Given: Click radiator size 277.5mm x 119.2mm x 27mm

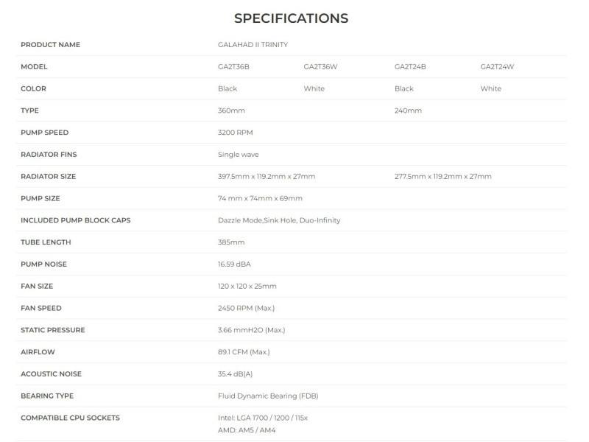Looking at the screenshot, I should 443,177.
